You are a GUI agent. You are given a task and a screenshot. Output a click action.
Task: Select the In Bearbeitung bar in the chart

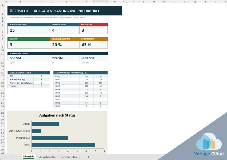tap(50, 138)
